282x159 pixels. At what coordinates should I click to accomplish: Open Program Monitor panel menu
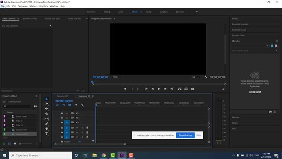(115, 19)
